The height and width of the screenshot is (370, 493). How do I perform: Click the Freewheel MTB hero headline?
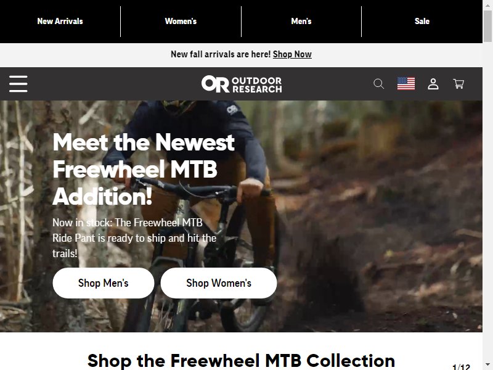point(144,169)
